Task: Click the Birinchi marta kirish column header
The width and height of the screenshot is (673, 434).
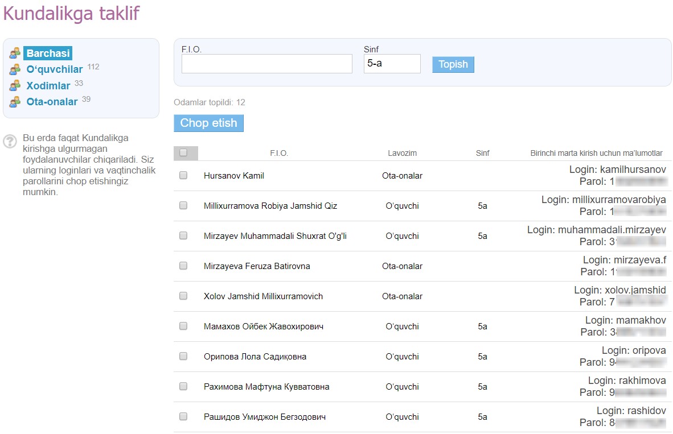Action: tap(596, 153)
